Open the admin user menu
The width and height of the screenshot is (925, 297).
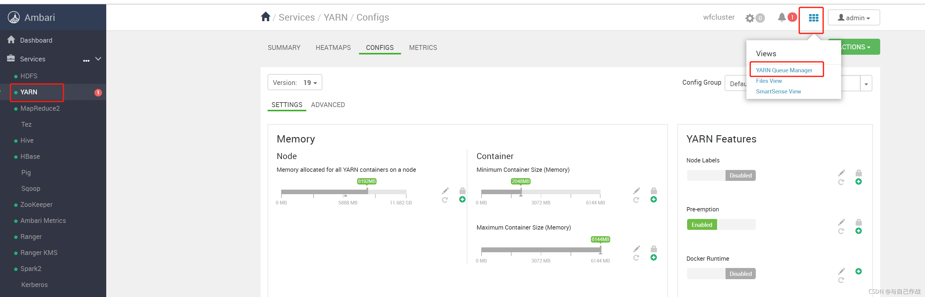[x=854, y=18]
